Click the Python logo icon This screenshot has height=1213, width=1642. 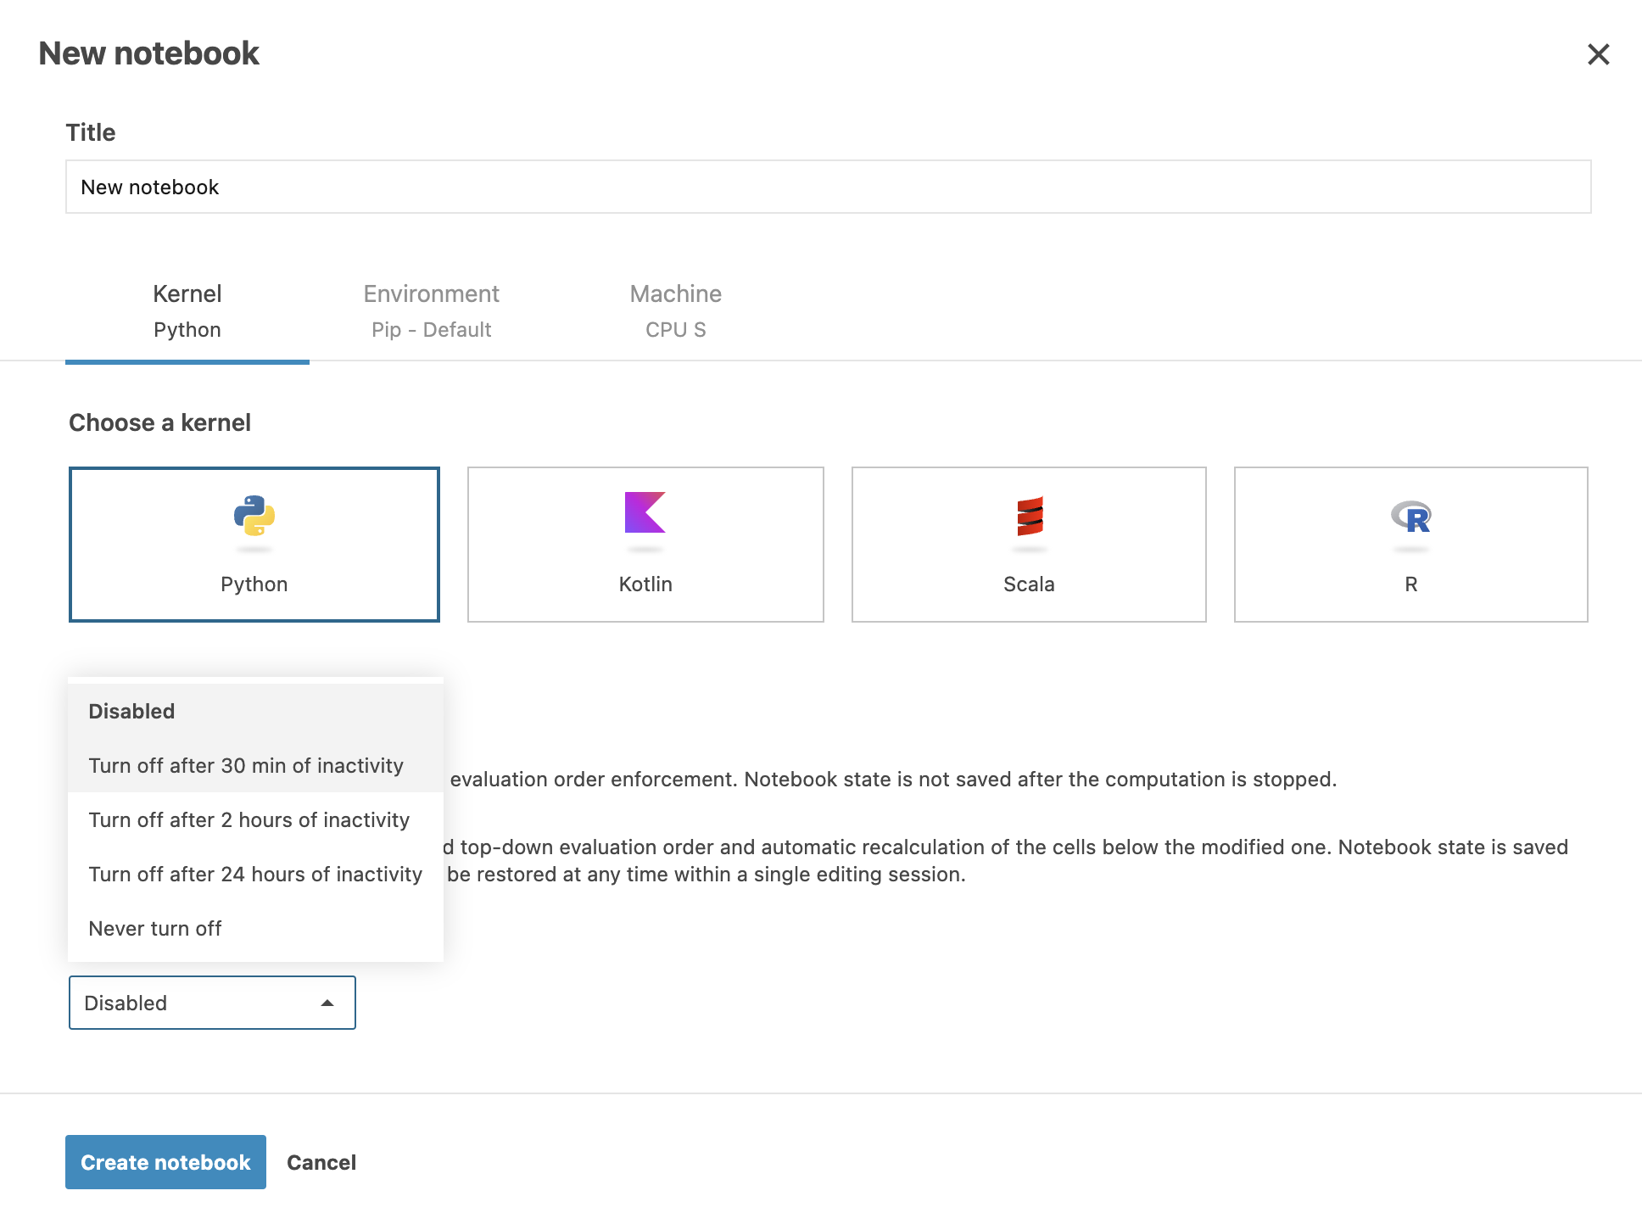click(254, 515)
